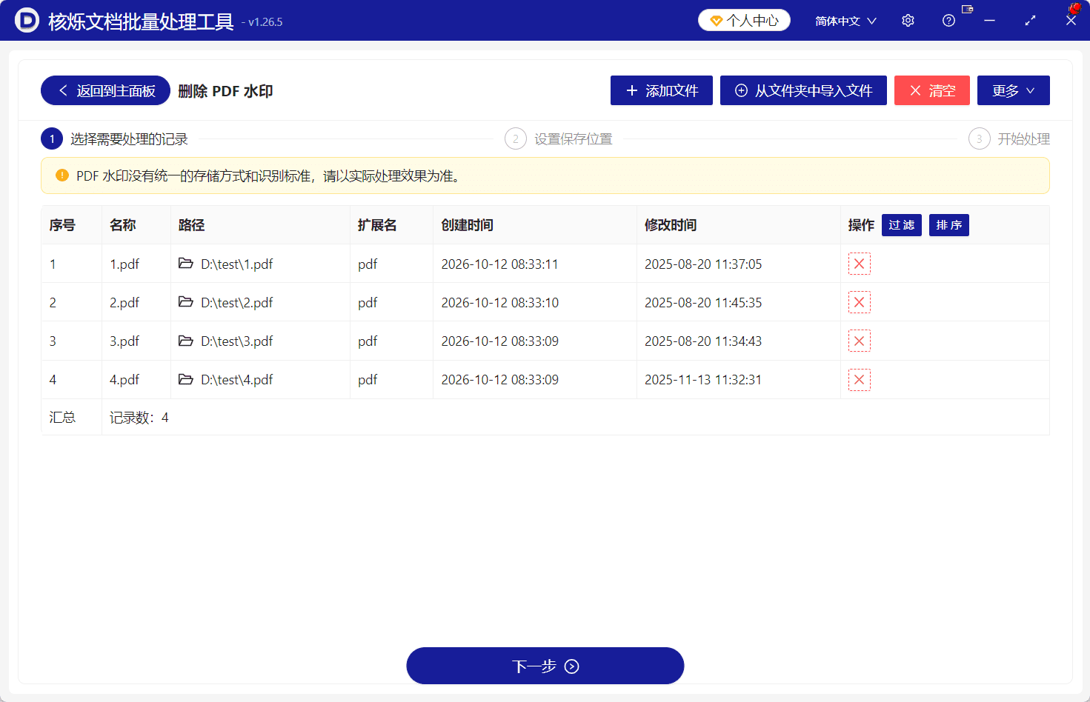The height and width of the screenshot is (702, 1090).
Task: Click the 删除 PDF 水印 page title
Action: (x=225, y=91)
